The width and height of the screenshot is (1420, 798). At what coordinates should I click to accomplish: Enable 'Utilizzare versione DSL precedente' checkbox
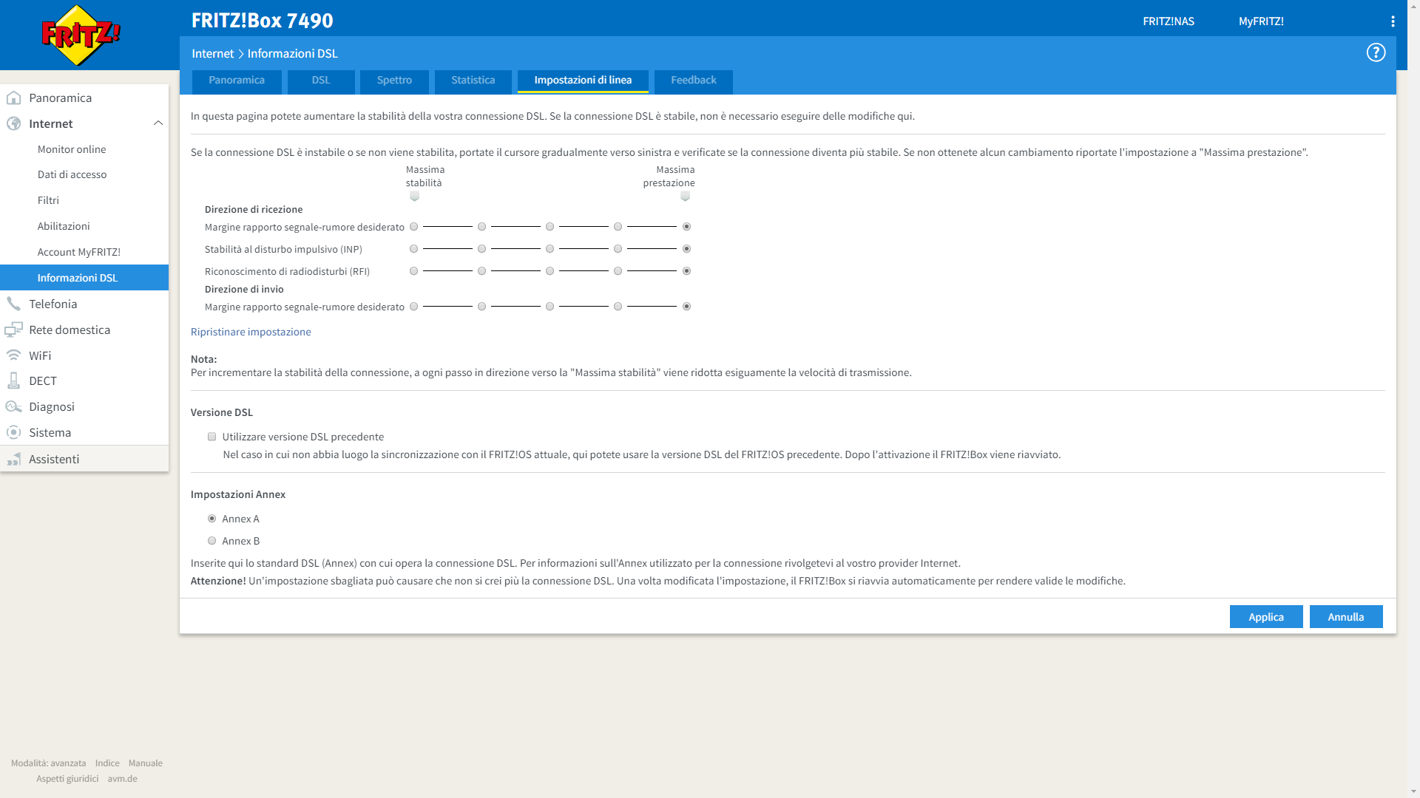[212, 437]
